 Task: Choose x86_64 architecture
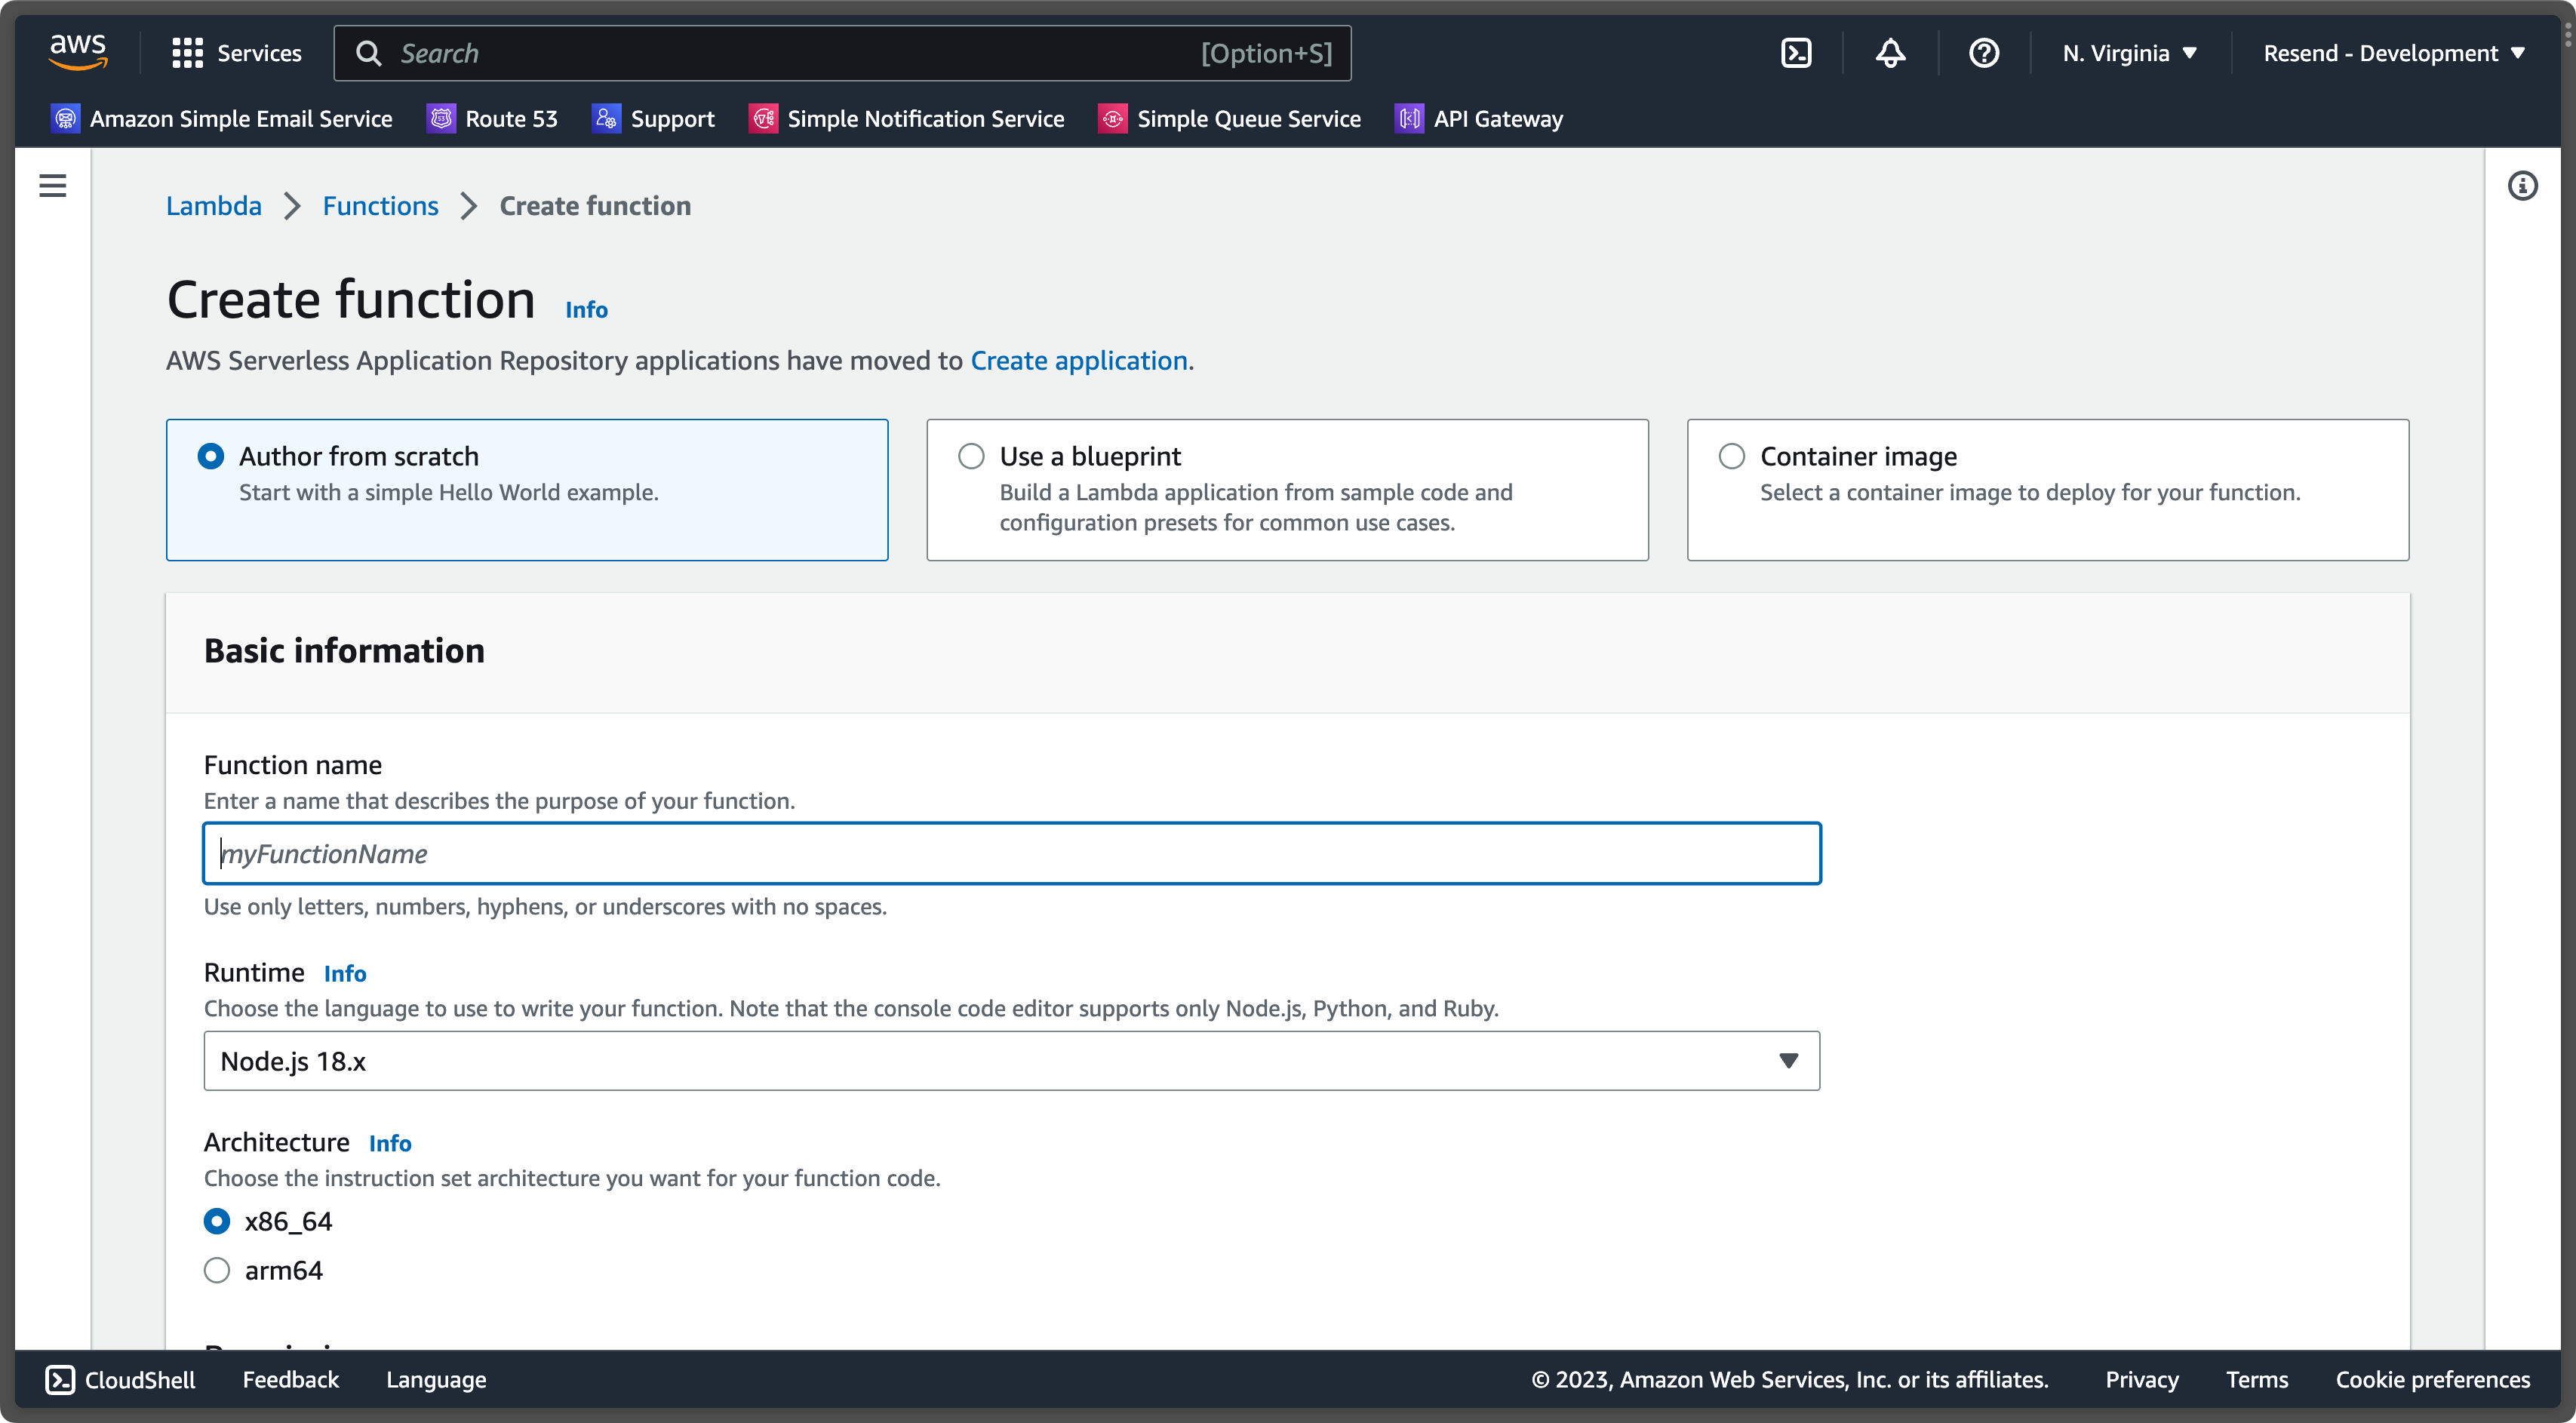coord(217,1221)
